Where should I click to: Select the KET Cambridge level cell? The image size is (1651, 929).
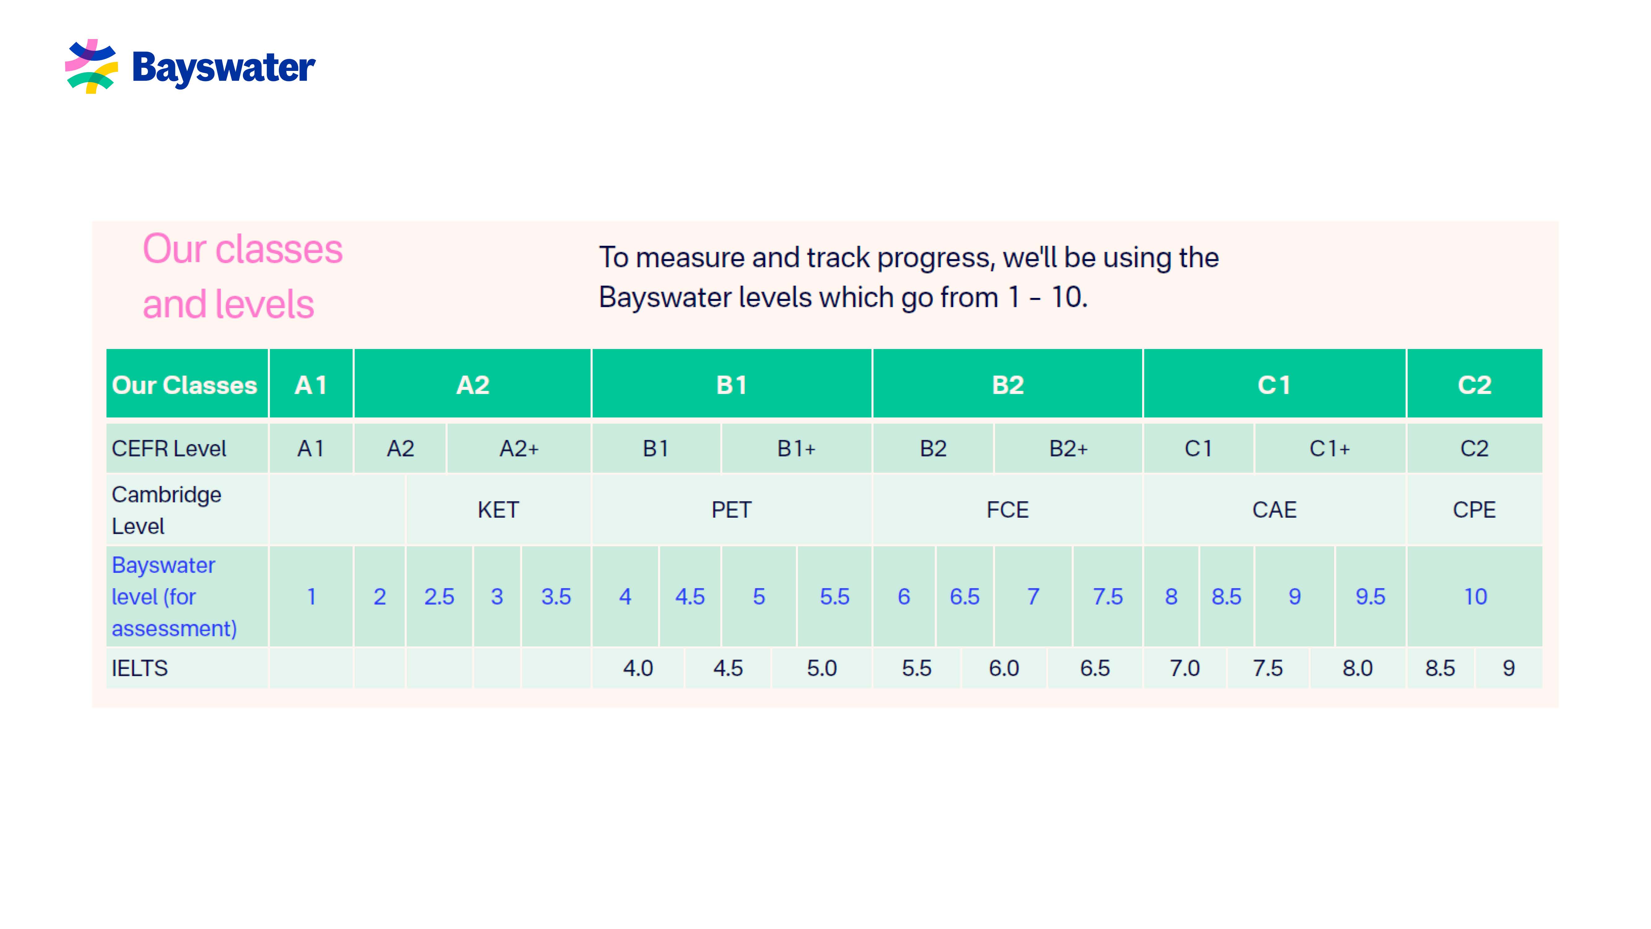pos(499,510)
